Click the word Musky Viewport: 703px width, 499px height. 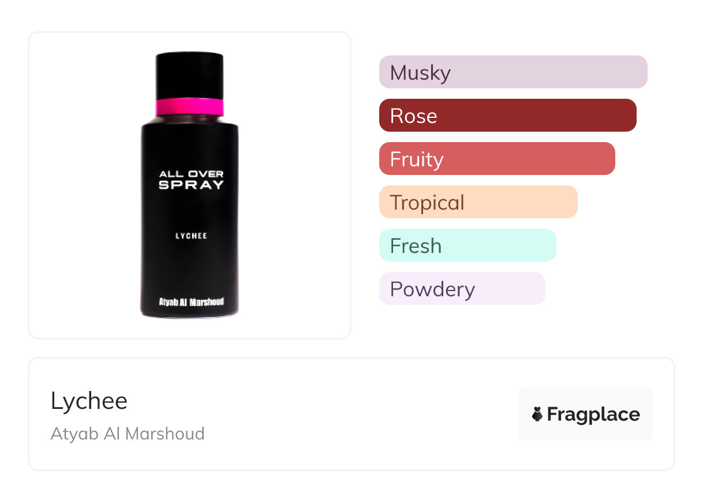[420, 73]
